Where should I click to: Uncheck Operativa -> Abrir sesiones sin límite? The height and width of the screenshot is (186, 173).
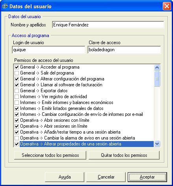(17, 126)
